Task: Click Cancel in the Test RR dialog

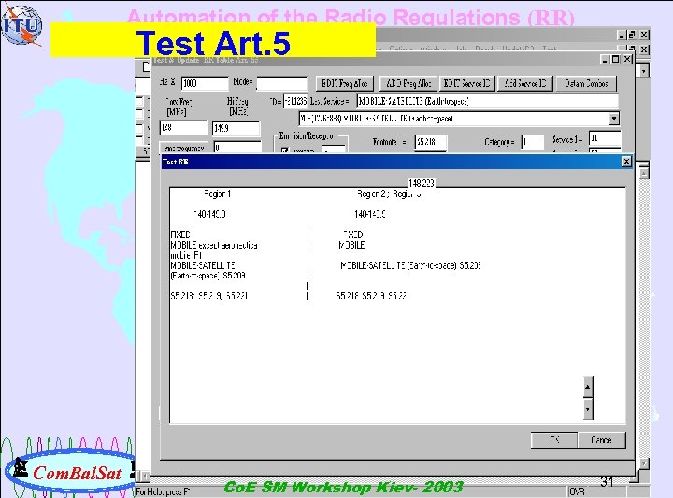Action: click(x=601, y=440)
